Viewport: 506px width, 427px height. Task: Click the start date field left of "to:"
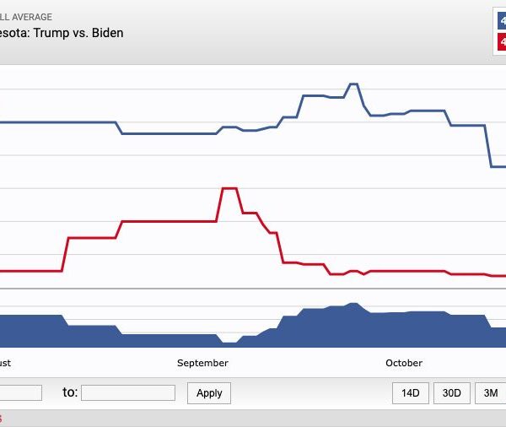tap(20, 393)
